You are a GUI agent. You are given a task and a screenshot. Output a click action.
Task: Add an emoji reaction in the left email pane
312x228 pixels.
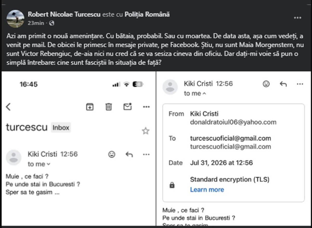tap(112, 155)
